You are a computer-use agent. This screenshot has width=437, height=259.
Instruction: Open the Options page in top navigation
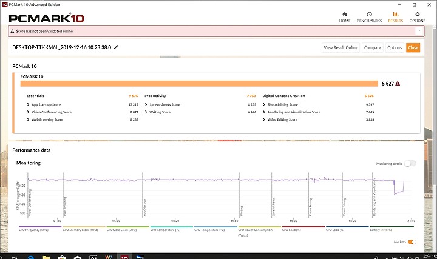click(x=417, y=17)
